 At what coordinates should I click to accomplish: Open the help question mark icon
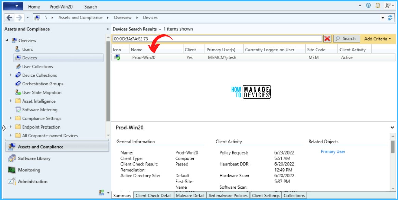point(368,5)
